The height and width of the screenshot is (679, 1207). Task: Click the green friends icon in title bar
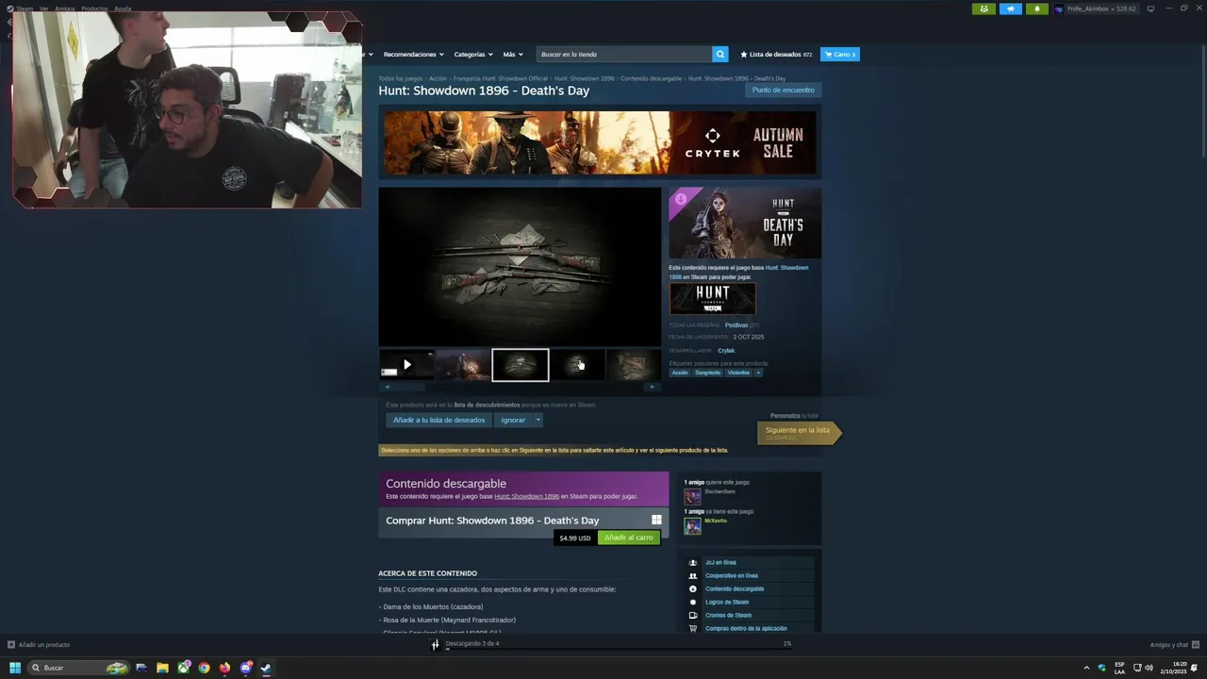coord(984,8)
